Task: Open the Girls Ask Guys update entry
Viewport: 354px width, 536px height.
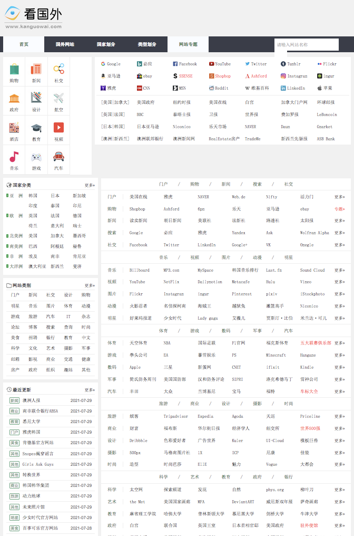Action: pos(38,464)
